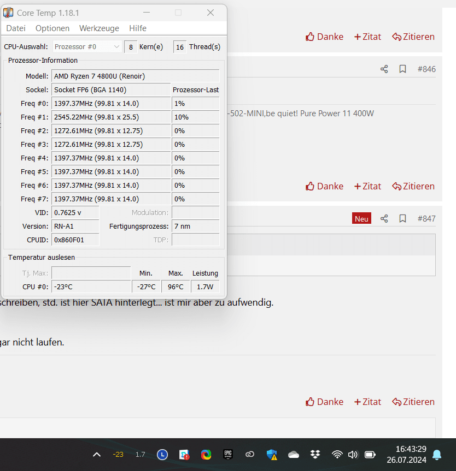
Task: Click the Version value RN-A1
Action: pos(75,226)
